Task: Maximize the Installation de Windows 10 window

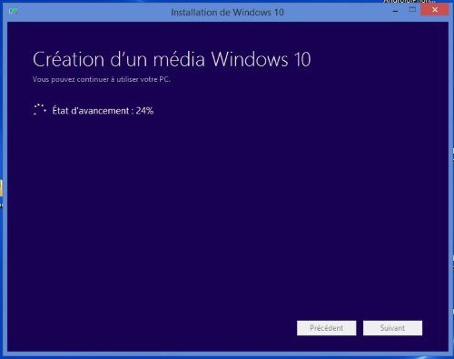Action: click(x=412, y=10)
